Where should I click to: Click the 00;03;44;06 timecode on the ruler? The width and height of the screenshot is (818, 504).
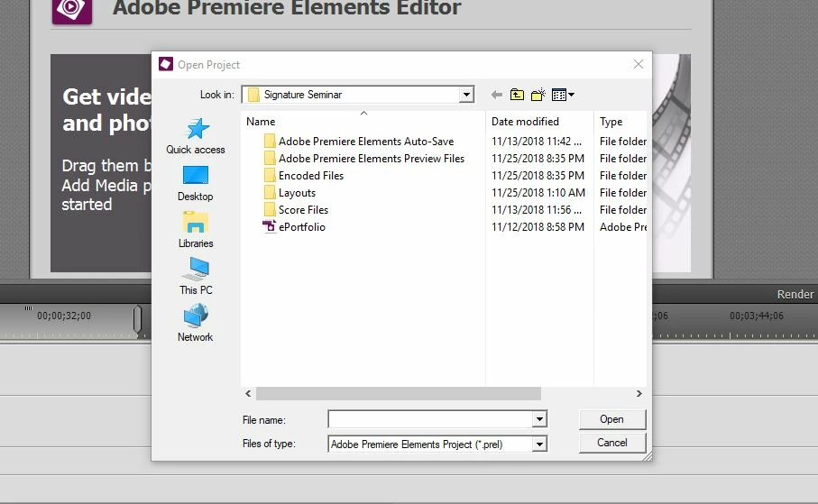tap(757, 316)
